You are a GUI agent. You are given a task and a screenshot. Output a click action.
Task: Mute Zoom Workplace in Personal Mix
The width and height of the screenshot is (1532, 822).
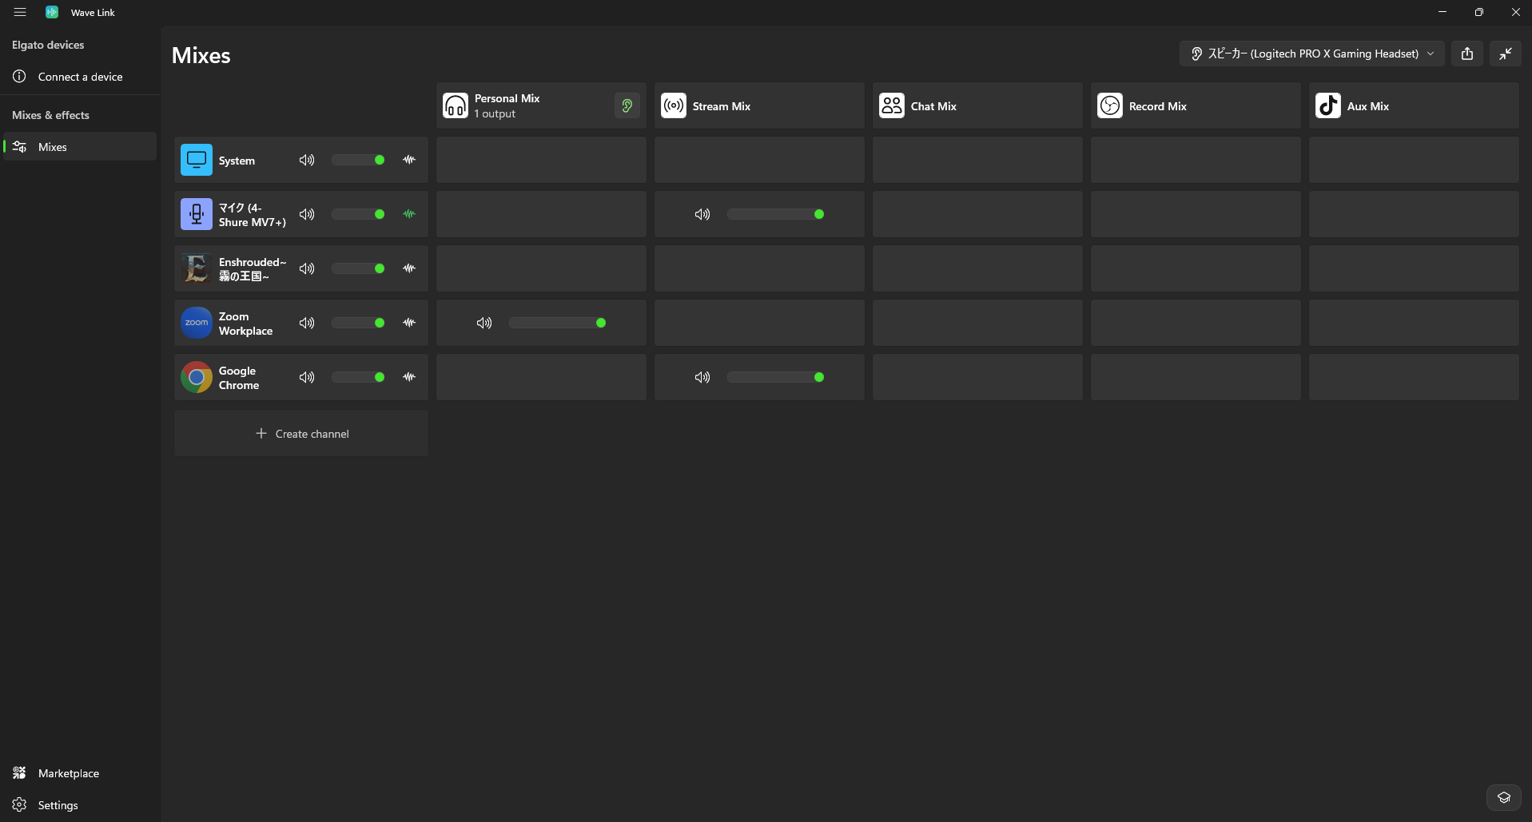pos(484,323)
